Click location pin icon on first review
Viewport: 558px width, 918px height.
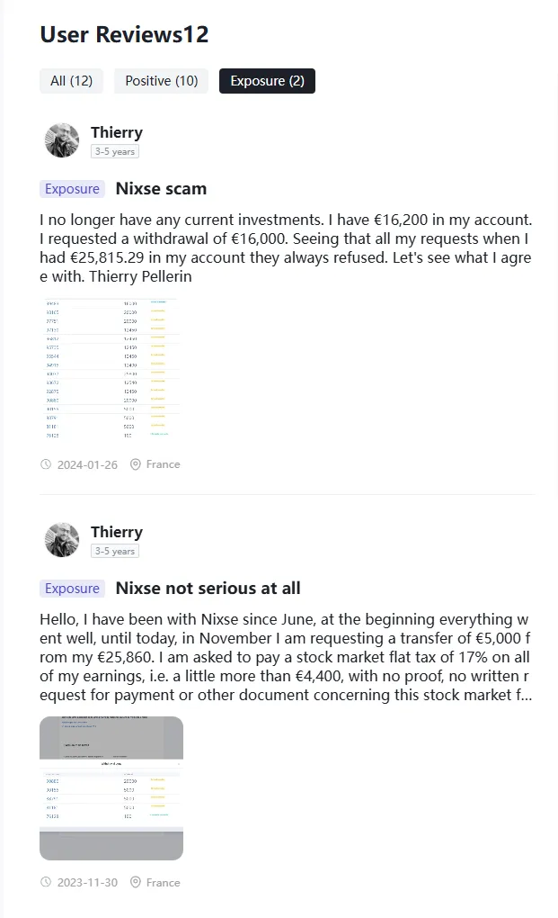click(136, 464)
